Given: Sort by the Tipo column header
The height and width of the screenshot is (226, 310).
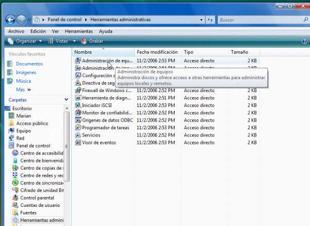Looking at the screenshot, I should pos(205,52).
